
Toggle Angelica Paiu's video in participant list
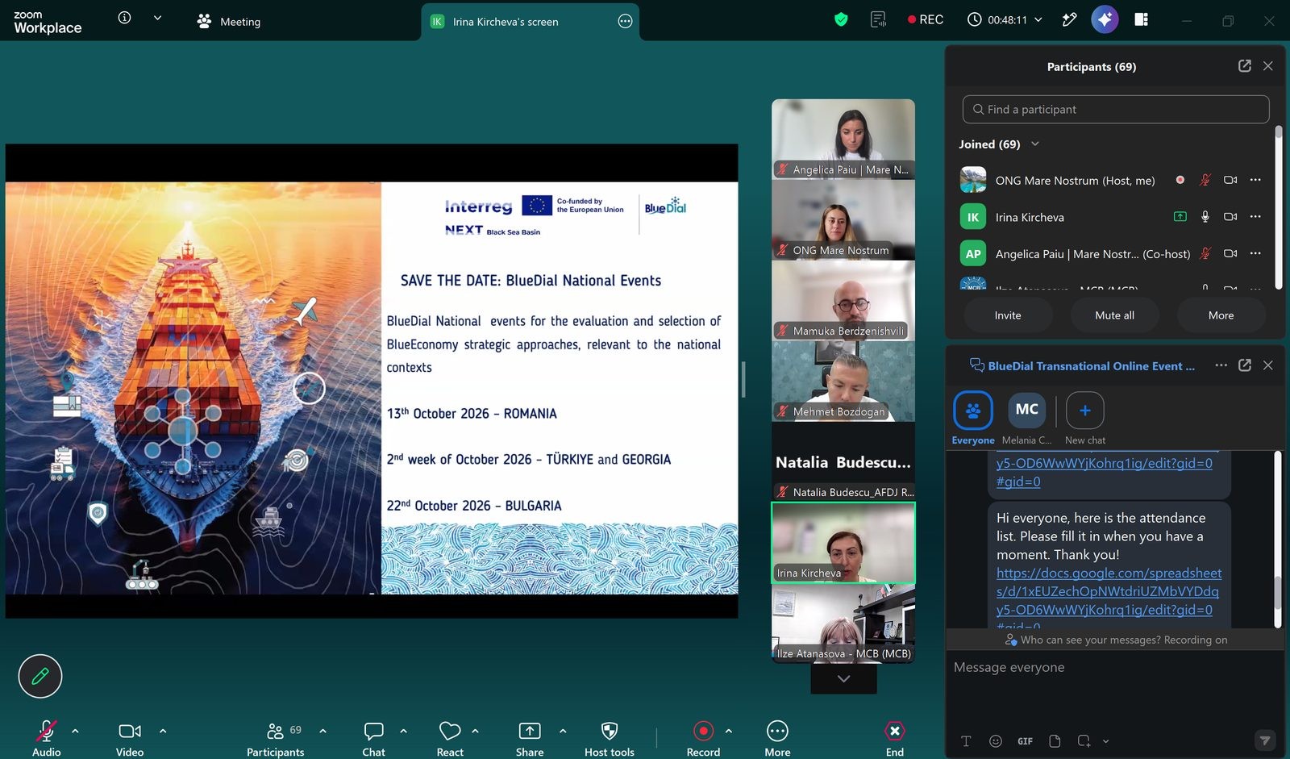point(1230,253)
